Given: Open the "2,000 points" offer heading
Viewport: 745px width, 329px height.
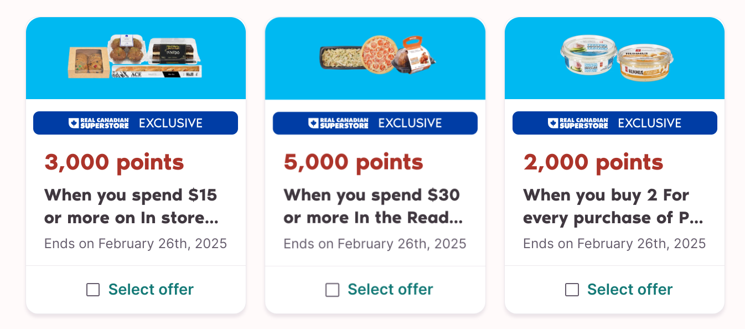Looking at the screenshot, I should pos(593,162).
